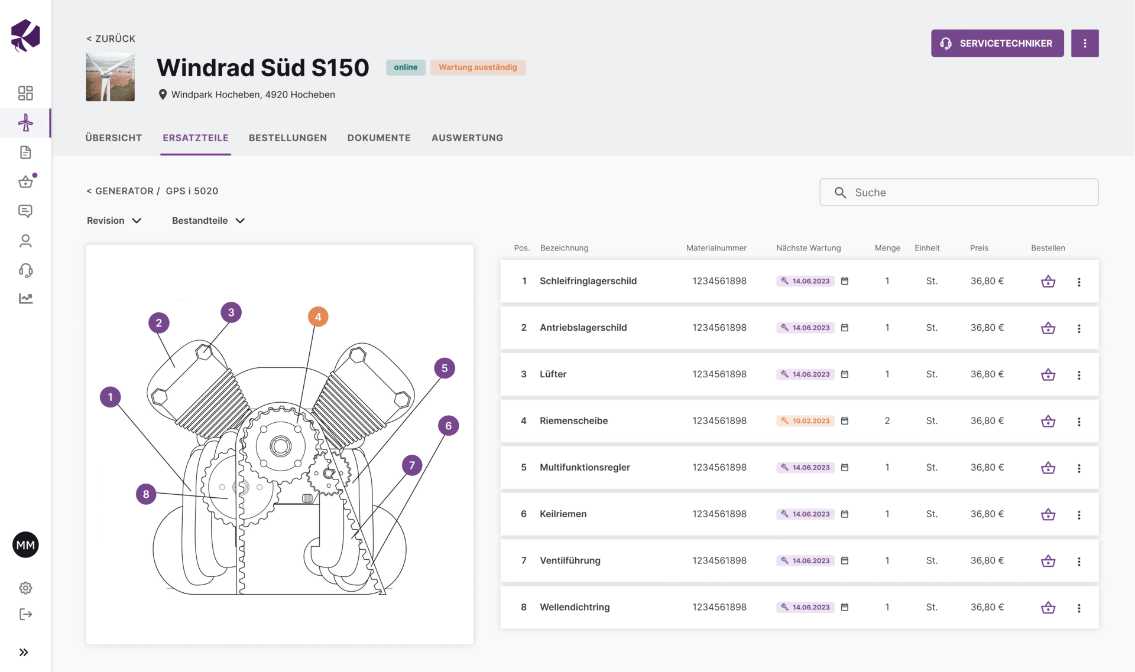
Task: Click the search input field
Action: pyautogui.click(x=959, y=192)
